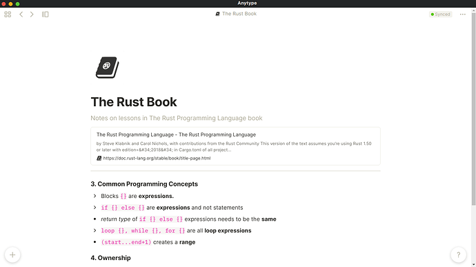This screenshot has height=267, width=476.
Task: Click the '4. Ownership' heading
Action: coord(110,257)
